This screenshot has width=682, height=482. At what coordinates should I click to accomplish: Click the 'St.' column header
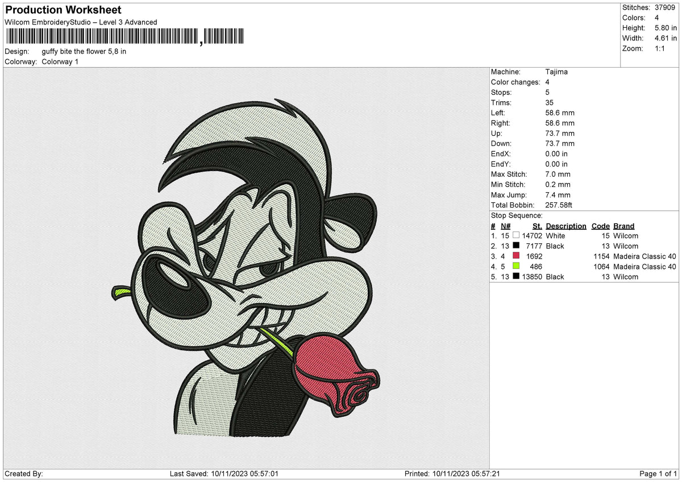537,226
